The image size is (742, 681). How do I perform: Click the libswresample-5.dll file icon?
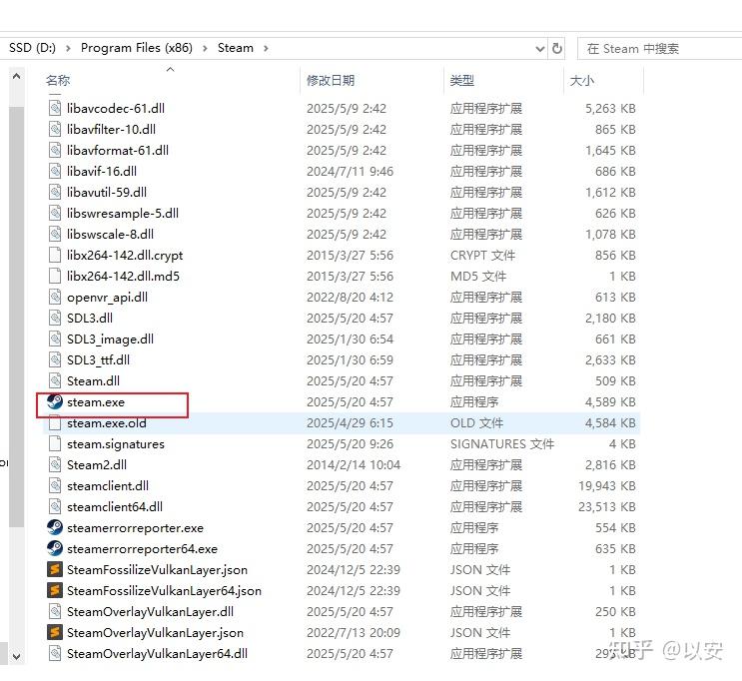(x=55, y=213)
